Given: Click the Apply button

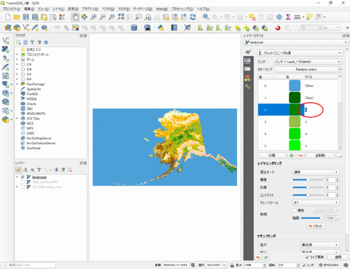Looking at the screenshot, I should click(x=338, y=257).
